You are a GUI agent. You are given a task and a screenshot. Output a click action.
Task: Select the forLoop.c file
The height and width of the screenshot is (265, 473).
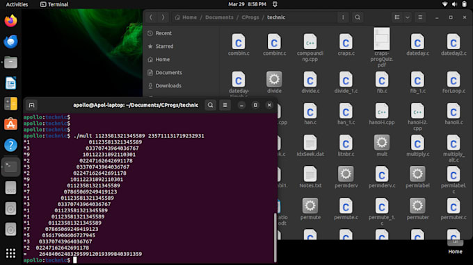point(454,83)
